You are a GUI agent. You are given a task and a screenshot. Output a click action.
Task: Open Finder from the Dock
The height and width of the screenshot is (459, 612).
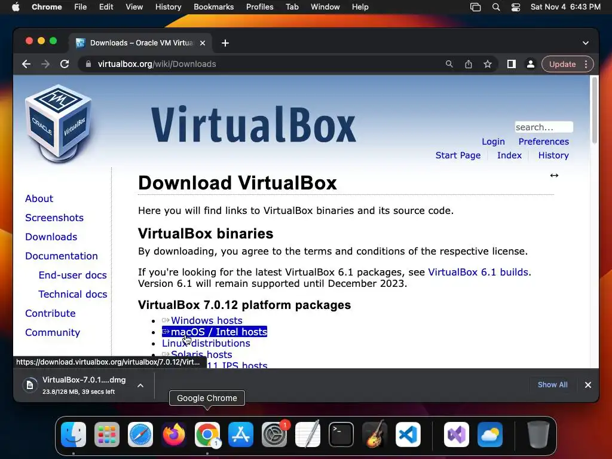pos(74,434)
